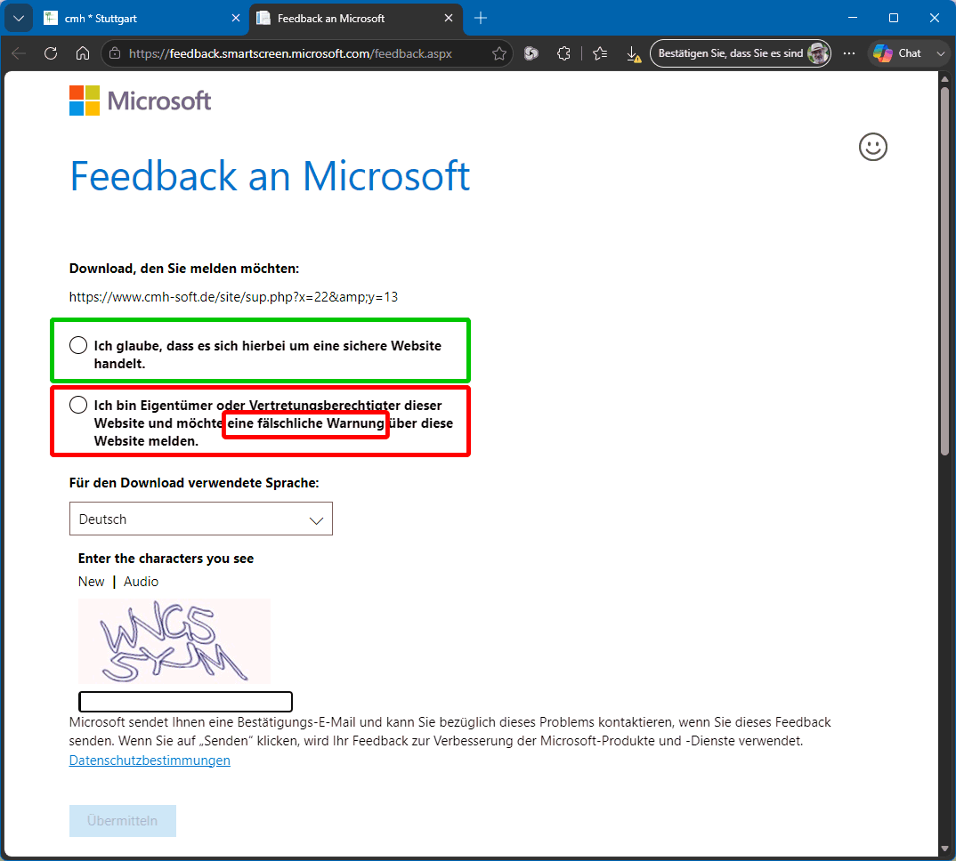Click Bestätigen Sie, dass Sie es sind

coord(741,53)
